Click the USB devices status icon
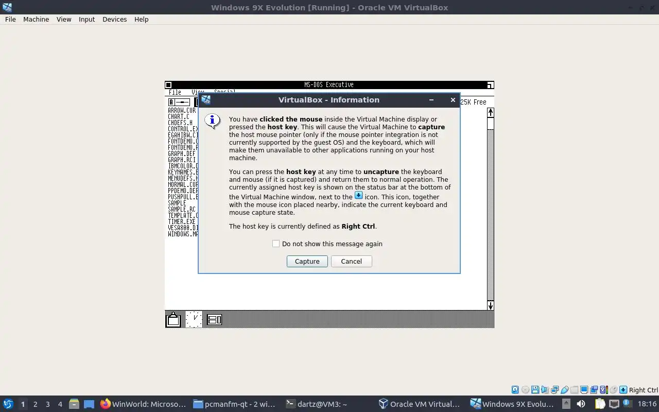This screenshot has width=659, height=412. tap(565, 390)
